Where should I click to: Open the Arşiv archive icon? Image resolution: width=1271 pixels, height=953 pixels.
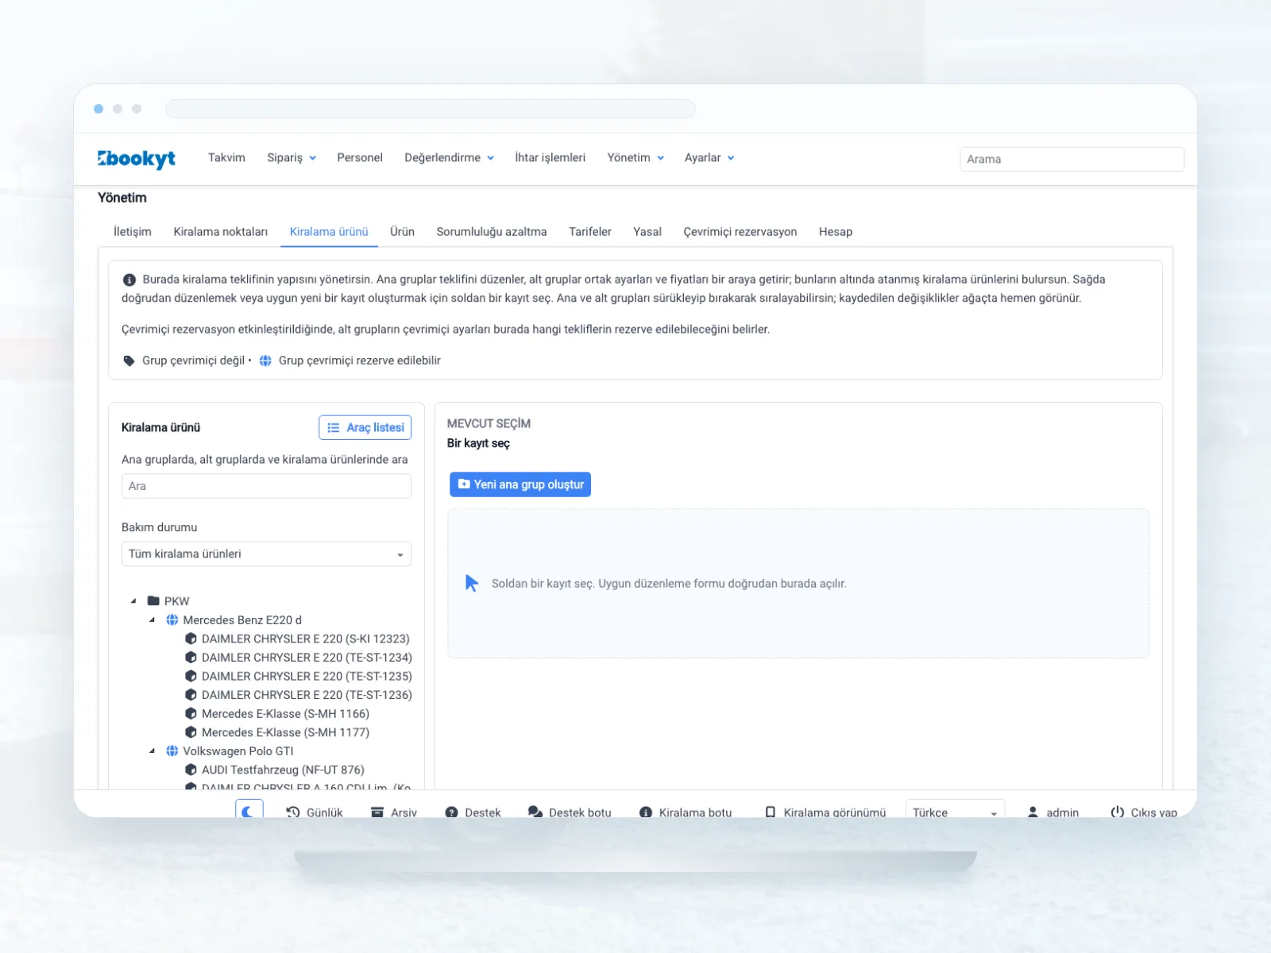pyautogui.click(x=377, y=812)
